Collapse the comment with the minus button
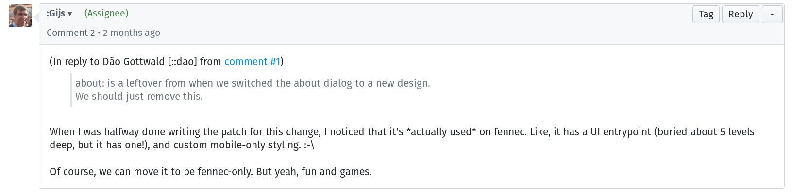This screenshot has width=792, height=195. 772,15
